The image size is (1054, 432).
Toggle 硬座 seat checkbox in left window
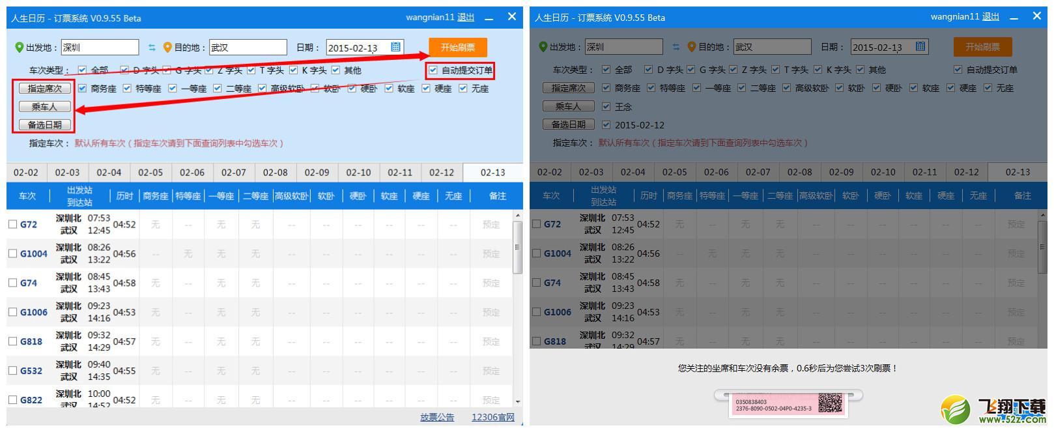click(x=425, y=89)
